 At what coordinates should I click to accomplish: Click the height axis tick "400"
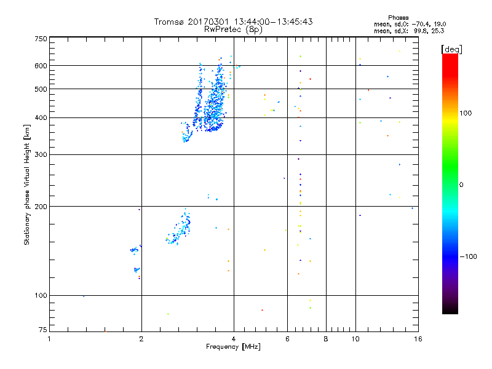pos(41,117)
